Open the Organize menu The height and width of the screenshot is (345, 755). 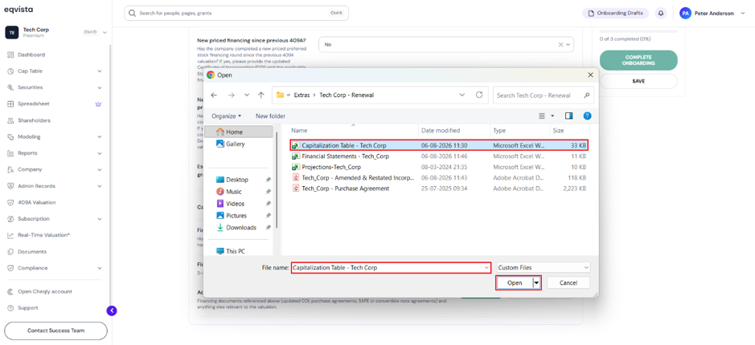coord(226,116)
